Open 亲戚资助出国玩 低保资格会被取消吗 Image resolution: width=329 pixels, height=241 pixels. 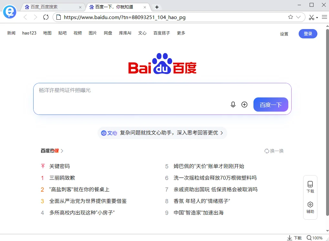215,189
